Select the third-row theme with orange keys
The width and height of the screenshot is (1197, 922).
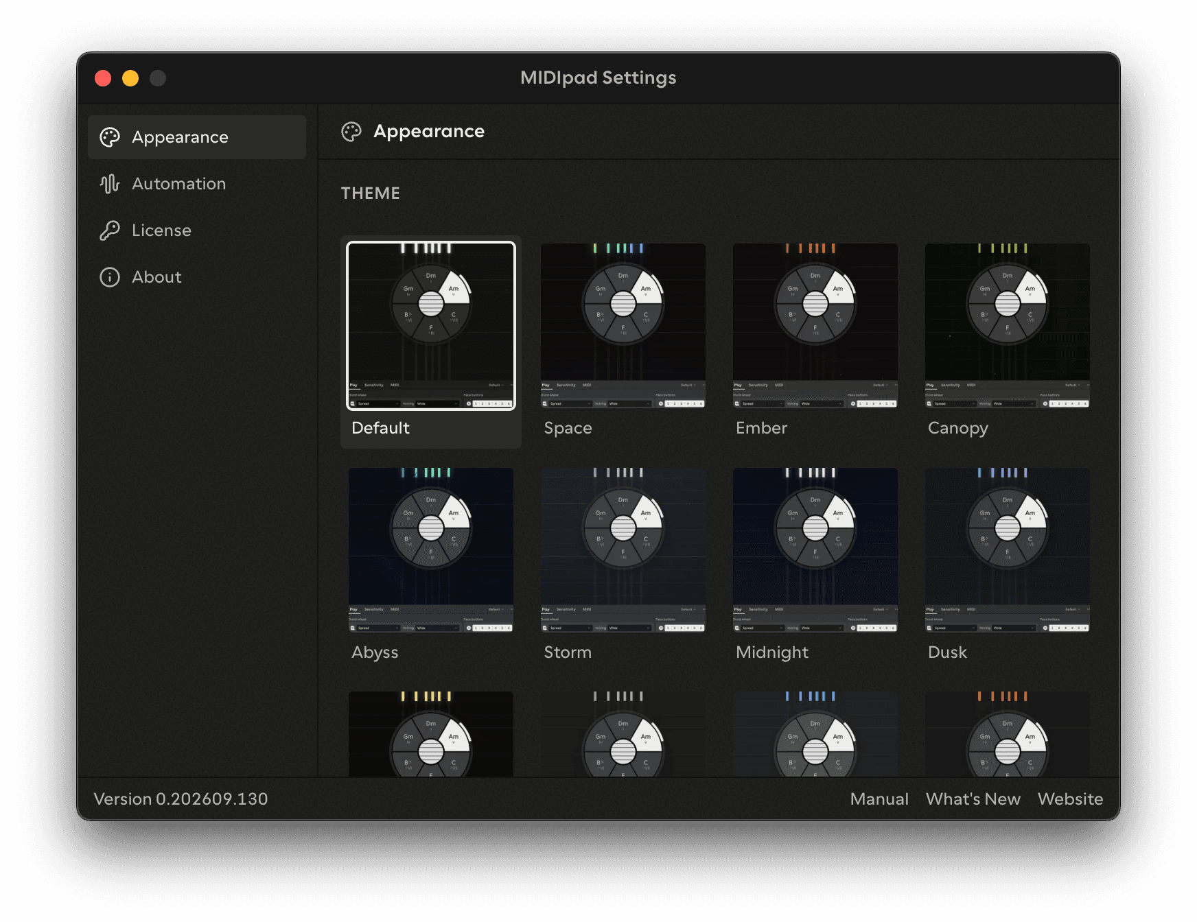pos(1008,734)
